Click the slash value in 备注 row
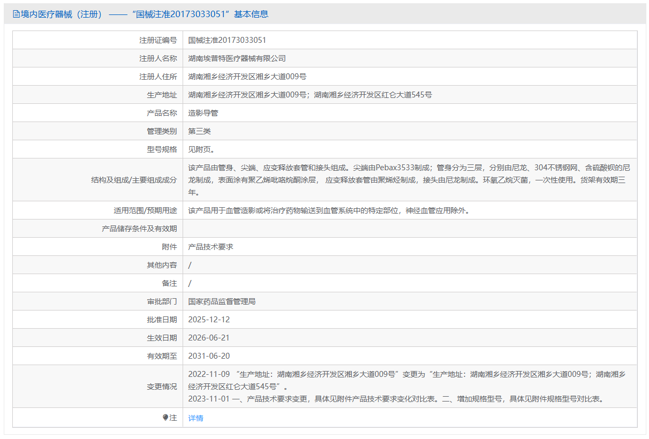This screenshot has width=649, height=439. pos(190,283)
